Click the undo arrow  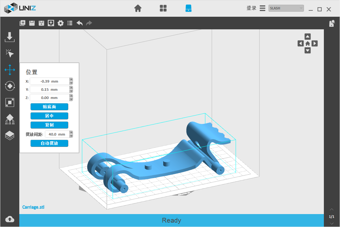pos(80,23)
